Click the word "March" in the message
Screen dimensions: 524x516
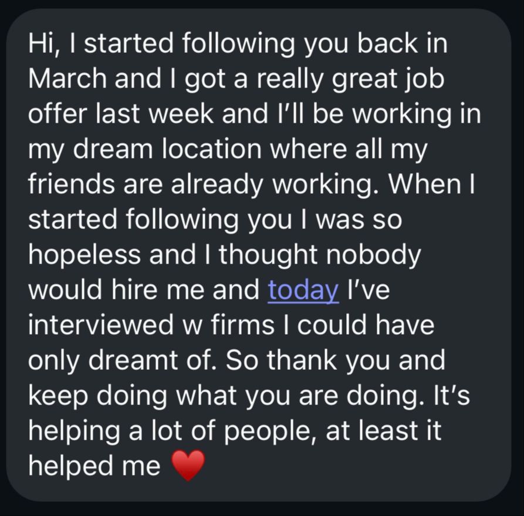pyautogui.click(x=66, y=79)
